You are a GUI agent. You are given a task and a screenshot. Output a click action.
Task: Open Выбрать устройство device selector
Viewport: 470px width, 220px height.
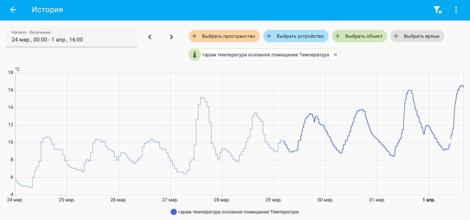(296, 36)
